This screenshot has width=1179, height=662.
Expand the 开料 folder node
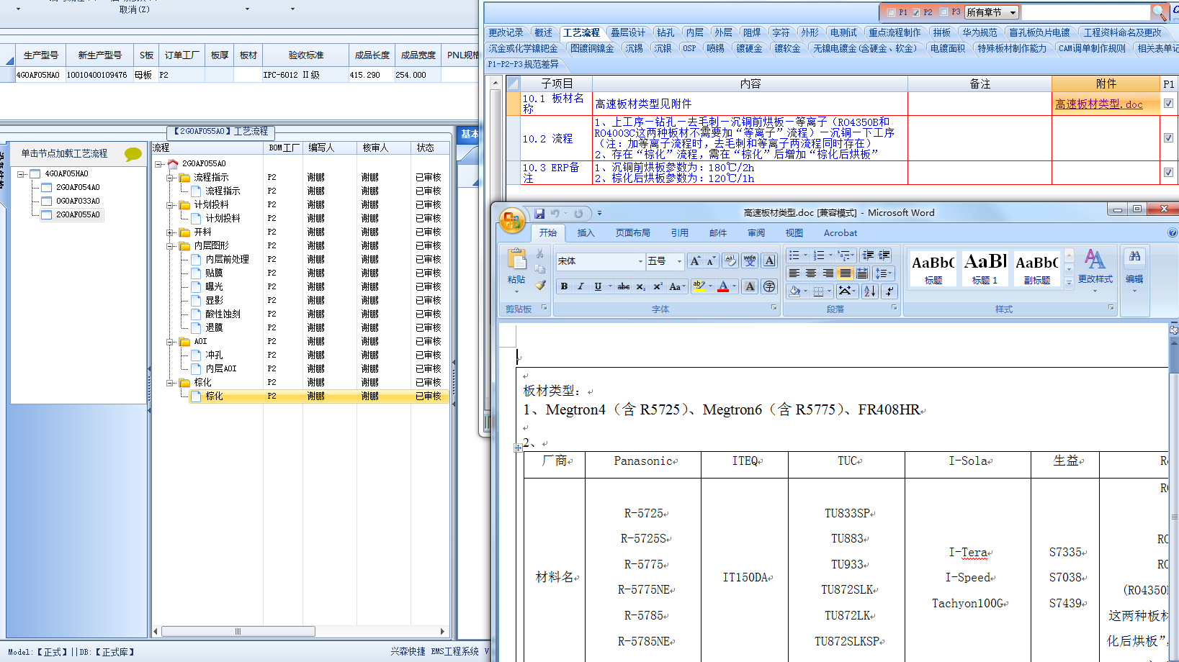(x=171, y=232)
